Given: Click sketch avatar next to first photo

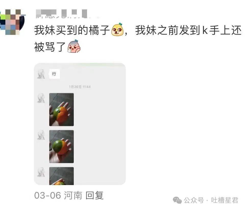Looking at the screenshot, I should [x=41, y=98].
